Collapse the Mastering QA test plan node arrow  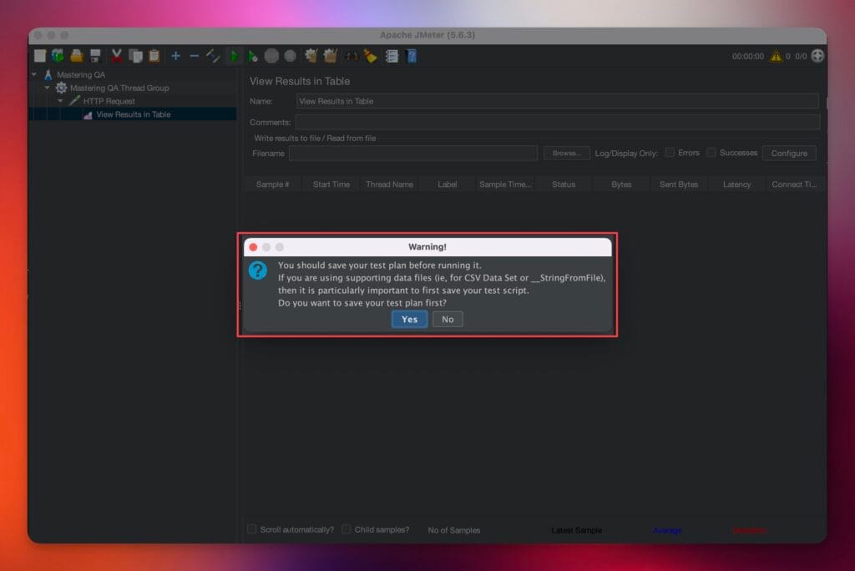click(x=34, y=74)
